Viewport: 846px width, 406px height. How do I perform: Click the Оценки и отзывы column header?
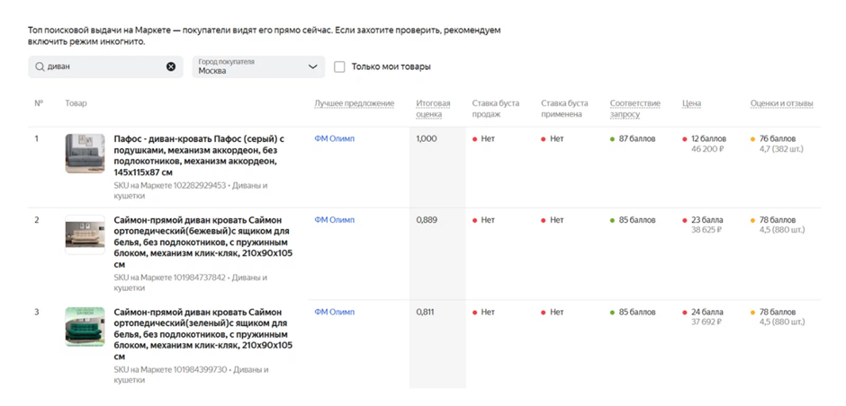(782, 103)
